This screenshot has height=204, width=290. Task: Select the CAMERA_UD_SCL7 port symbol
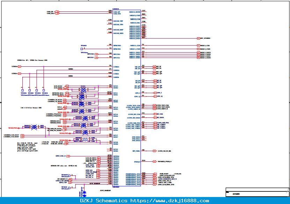click(23, 135)
